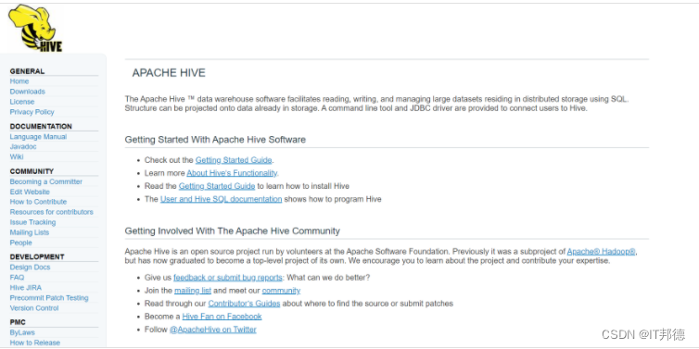Open the FAQ link
The width and height of the screenshot is (699, 349).
(x=17, y=278)
